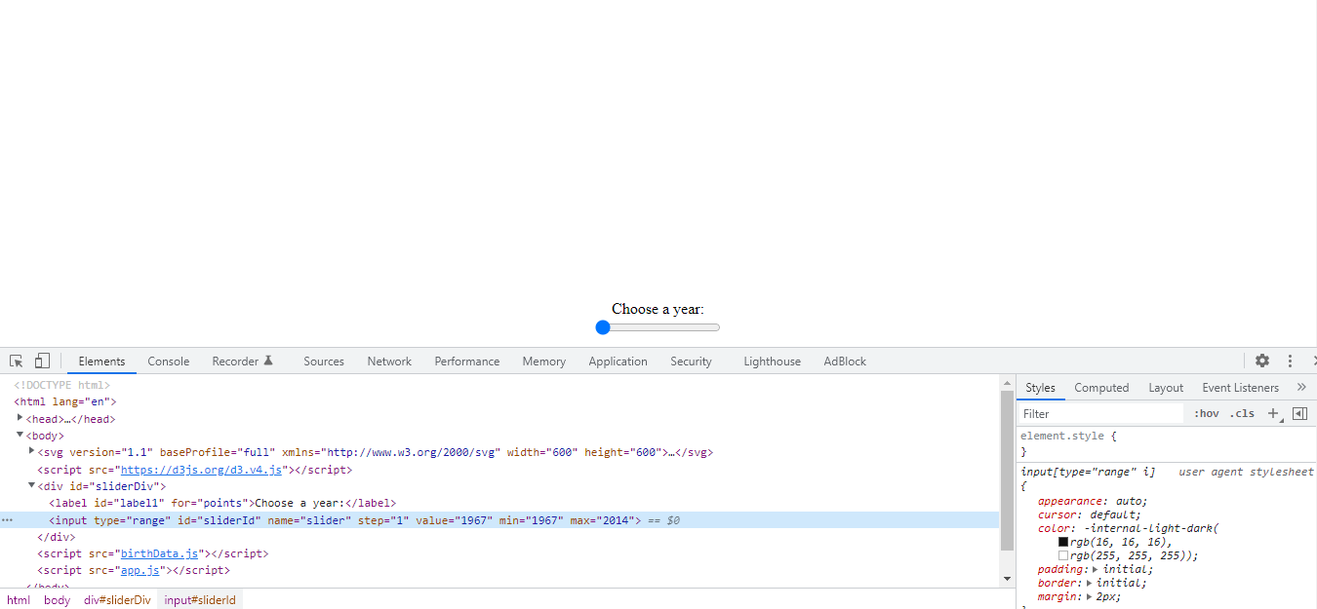Open the Memory tab
Screen dimensions: 1317x609
[x=544, y=362]
